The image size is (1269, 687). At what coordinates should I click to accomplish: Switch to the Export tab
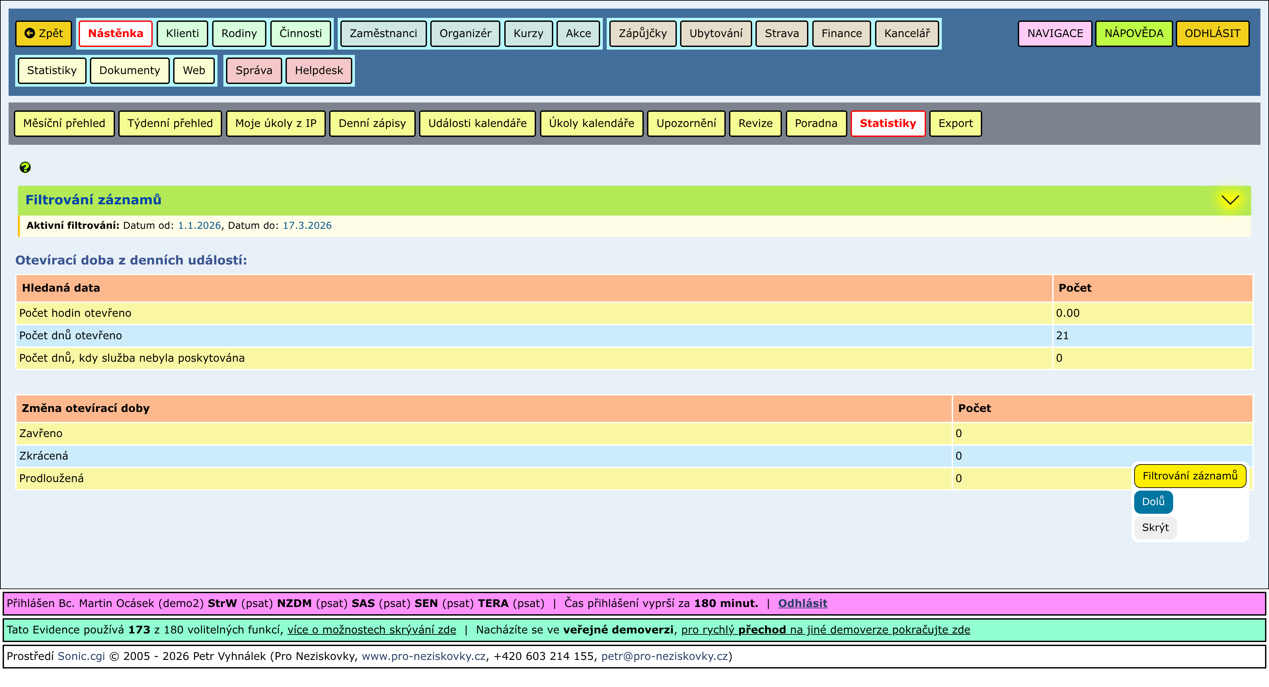(x=955, y=123)
